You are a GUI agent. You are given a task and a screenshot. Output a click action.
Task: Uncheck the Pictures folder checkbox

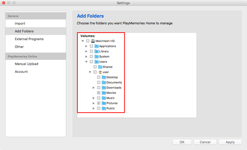point(98,103)
